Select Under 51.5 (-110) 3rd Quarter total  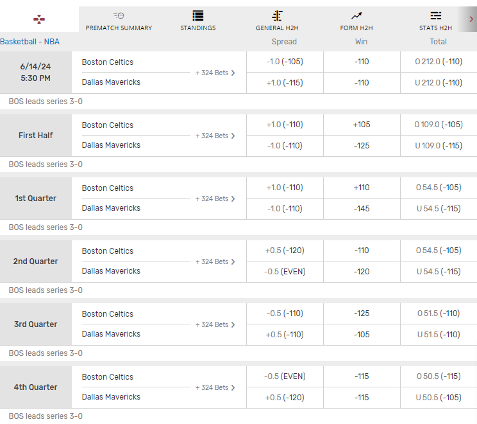pos(438,335)
